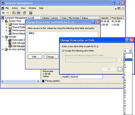The image size is (135, 115).
Task: Click the rightmost toolbar icon after Help
Action: [x=31, y=13]
